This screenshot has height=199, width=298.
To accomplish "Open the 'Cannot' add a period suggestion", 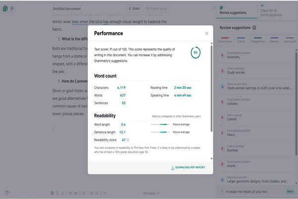I will (256, 117).
